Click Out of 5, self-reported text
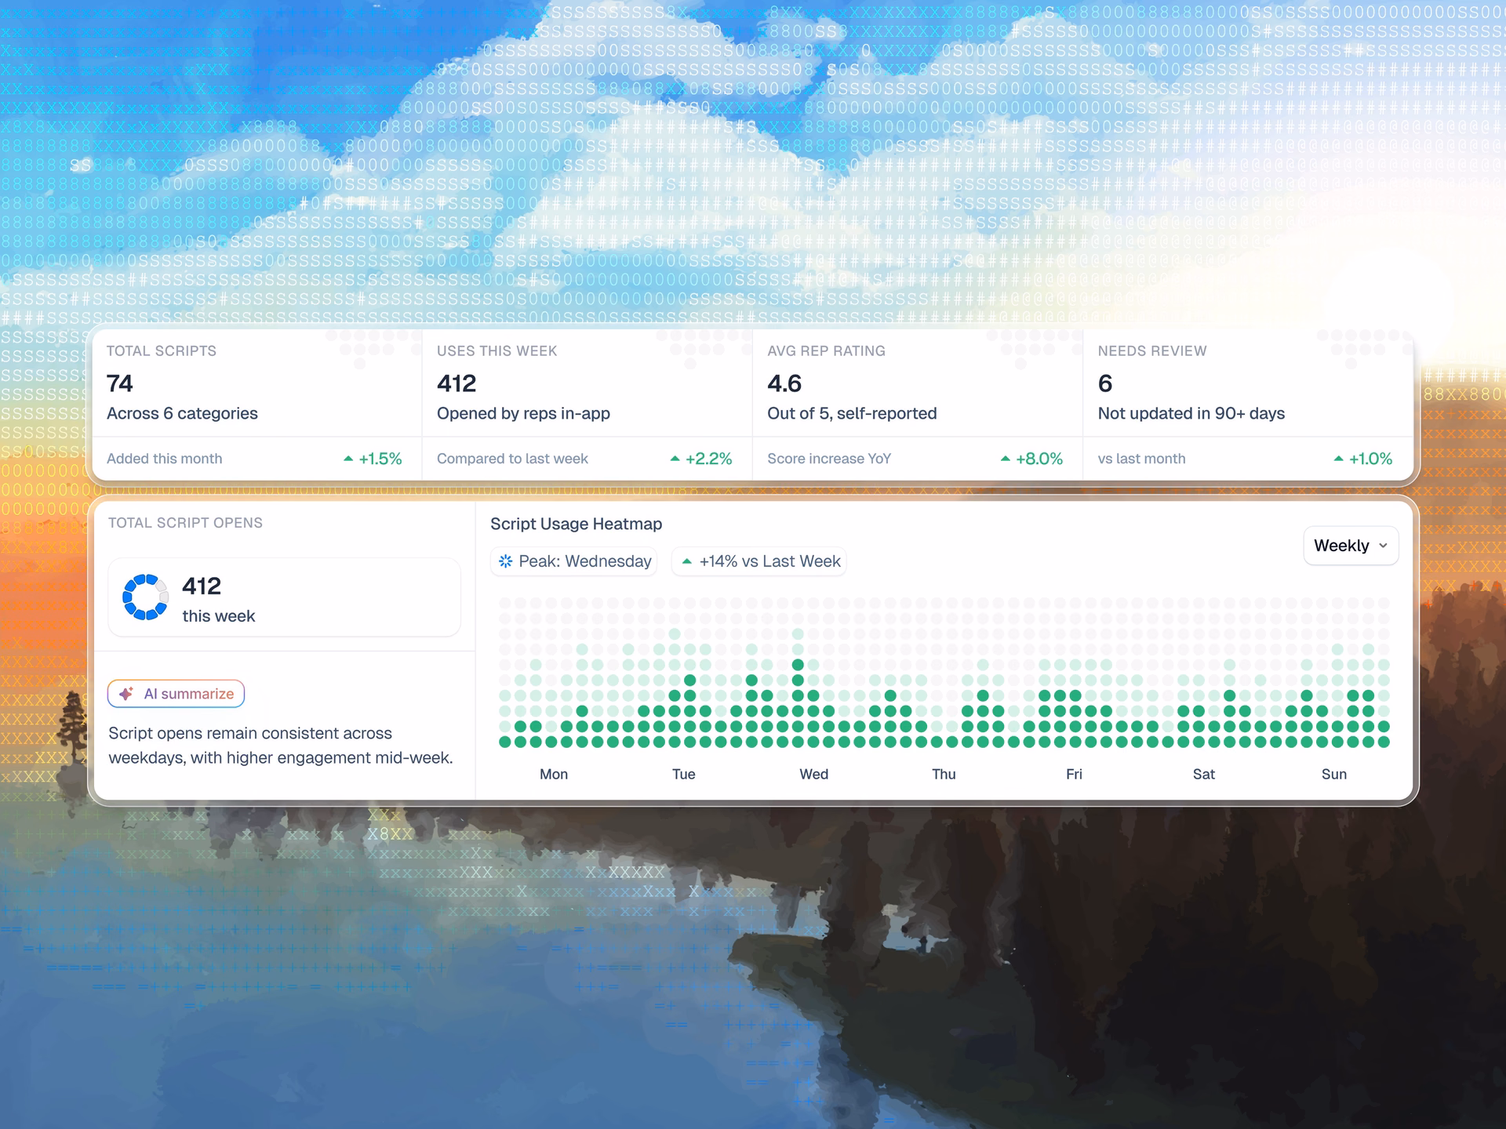1506x1129 pixels. pyautogui.click(x=852, y=413)
